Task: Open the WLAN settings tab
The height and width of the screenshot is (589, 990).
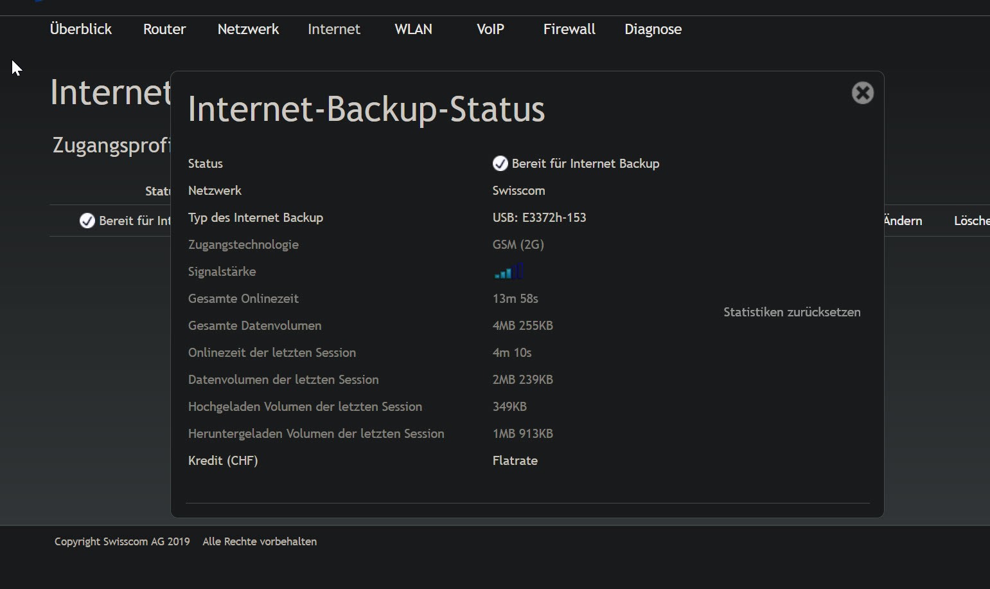Action: tap(413, 30)
